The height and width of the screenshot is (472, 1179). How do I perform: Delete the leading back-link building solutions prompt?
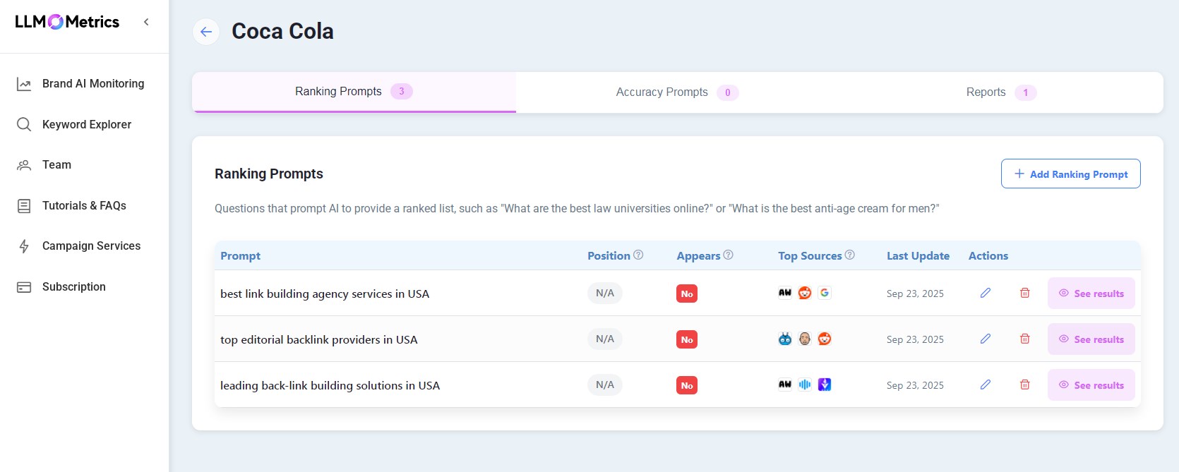coord(1025,385)
